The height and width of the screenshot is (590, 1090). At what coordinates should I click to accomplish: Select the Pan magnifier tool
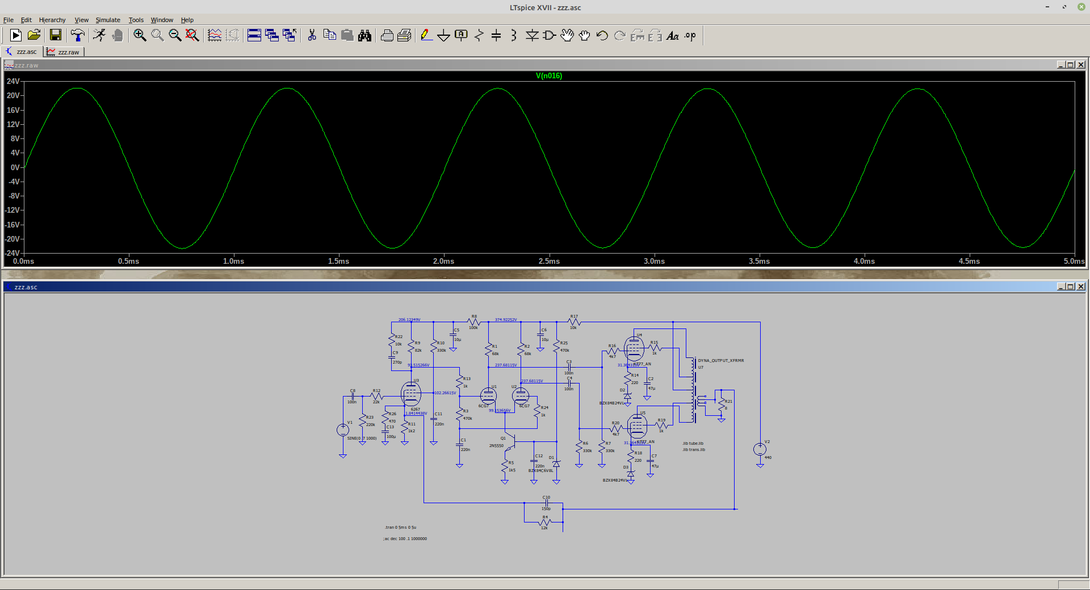[157, 36]
